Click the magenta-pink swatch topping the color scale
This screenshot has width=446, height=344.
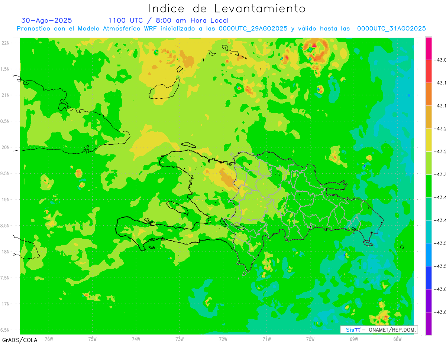(x=429, y=48)
